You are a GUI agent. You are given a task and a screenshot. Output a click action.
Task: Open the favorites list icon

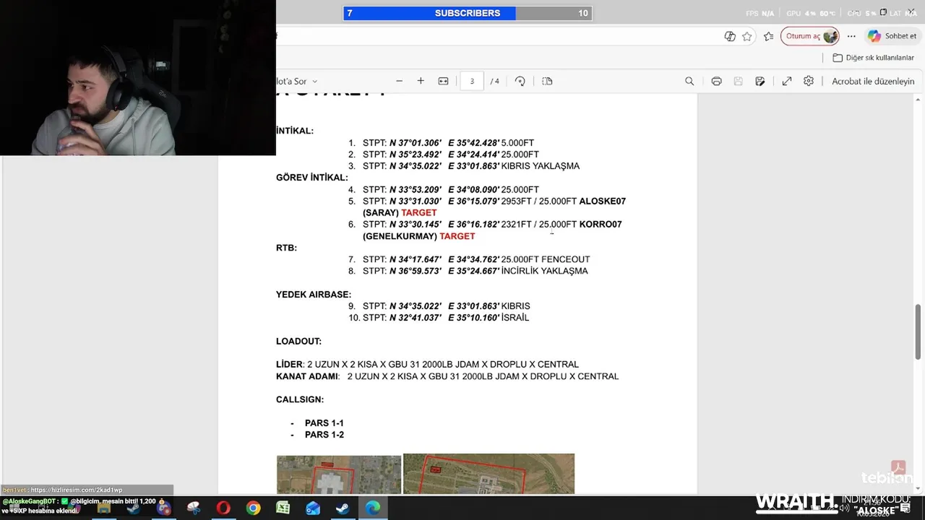point(768,36)
